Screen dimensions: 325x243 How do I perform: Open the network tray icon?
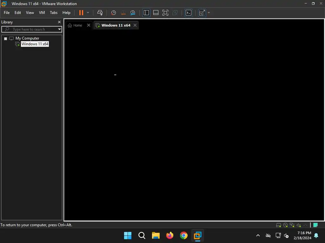pyautogui.click(x=278, y=235)
